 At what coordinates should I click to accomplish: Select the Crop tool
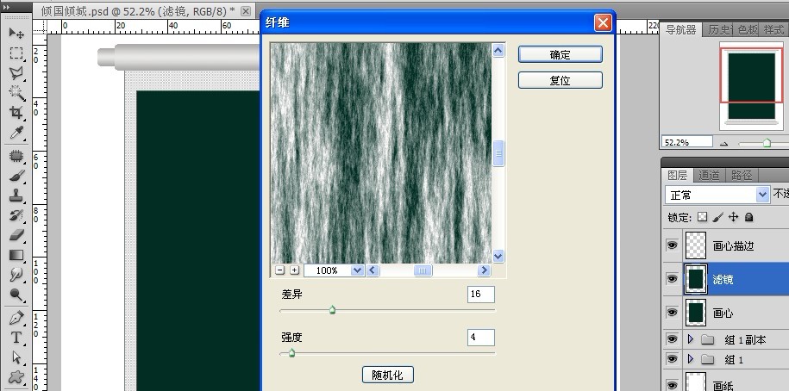16,113
